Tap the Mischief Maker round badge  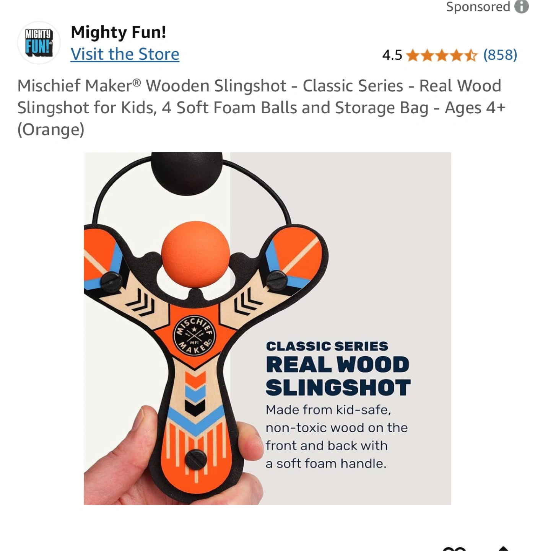coord(195,336)
